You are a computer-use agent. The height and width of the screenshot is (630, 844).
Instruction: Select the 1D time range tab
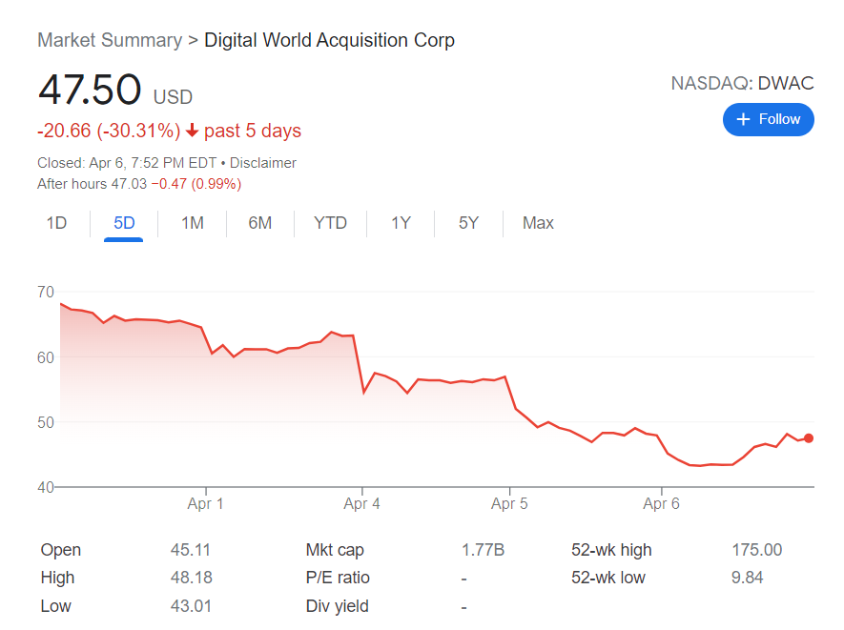point(57,223)
